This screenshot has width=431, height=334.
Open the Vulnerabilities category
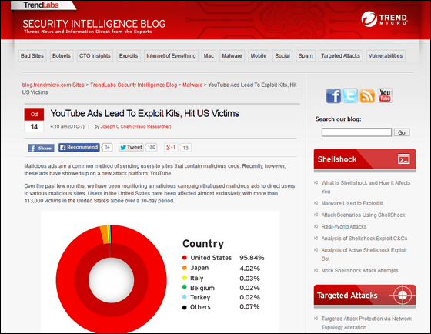pyautogui.click(x=386, y=56)
